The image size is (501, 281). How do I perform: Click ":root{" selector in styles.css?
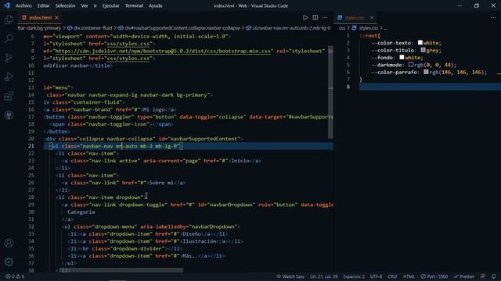coord(369,36)
